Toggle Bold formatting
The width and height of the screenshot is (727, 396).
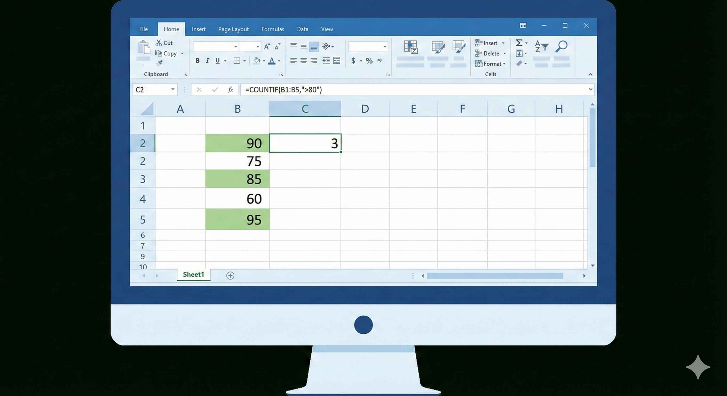coord(197,61)
